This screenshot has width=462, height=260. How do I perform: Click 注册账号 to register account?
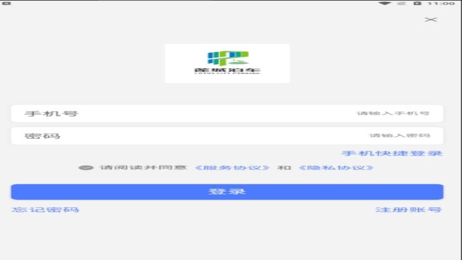(409, 209)
